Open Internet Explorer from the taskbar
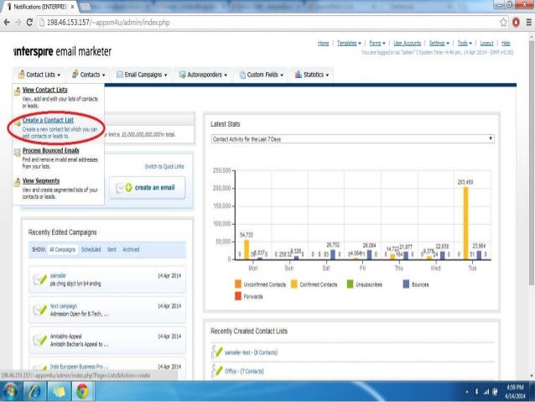The height and width of the screenshot is (402, 535). 34,391
